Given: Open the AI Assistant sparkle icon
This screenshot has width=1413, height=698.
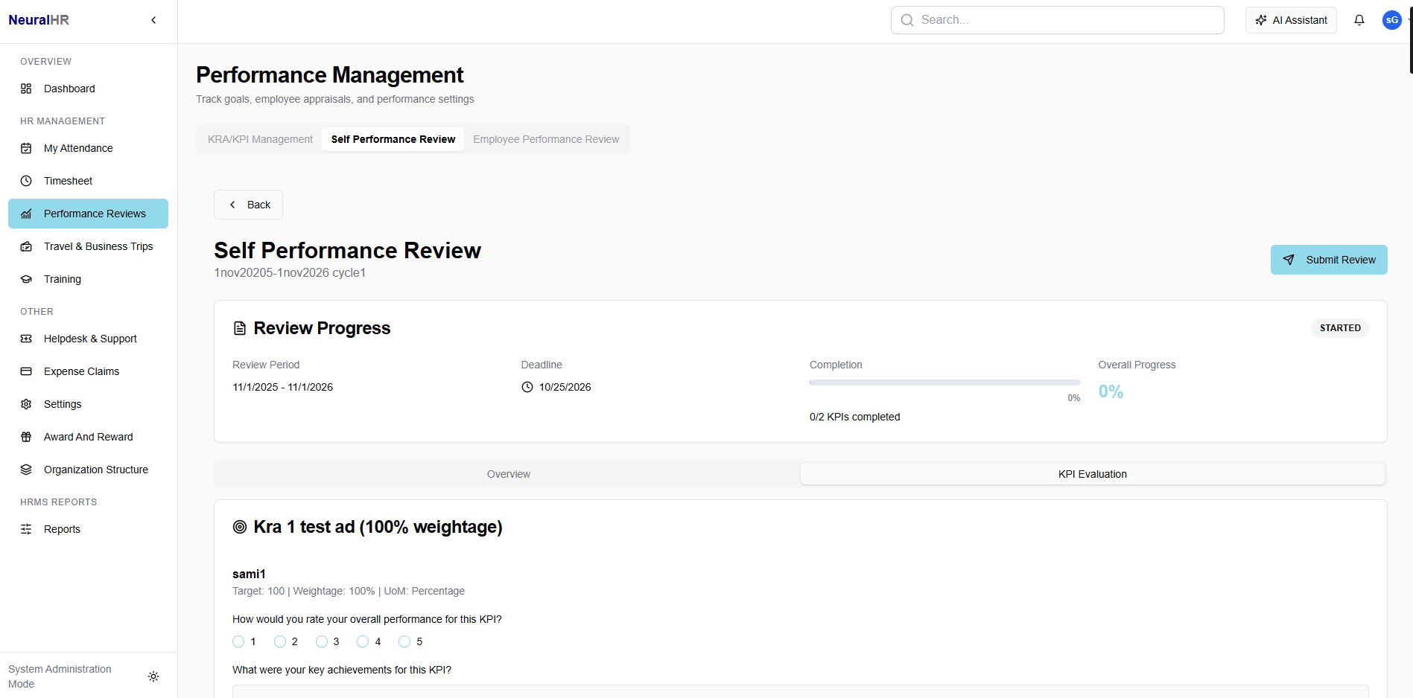Looking at the screenshot, I should [x=1260, y=19].
